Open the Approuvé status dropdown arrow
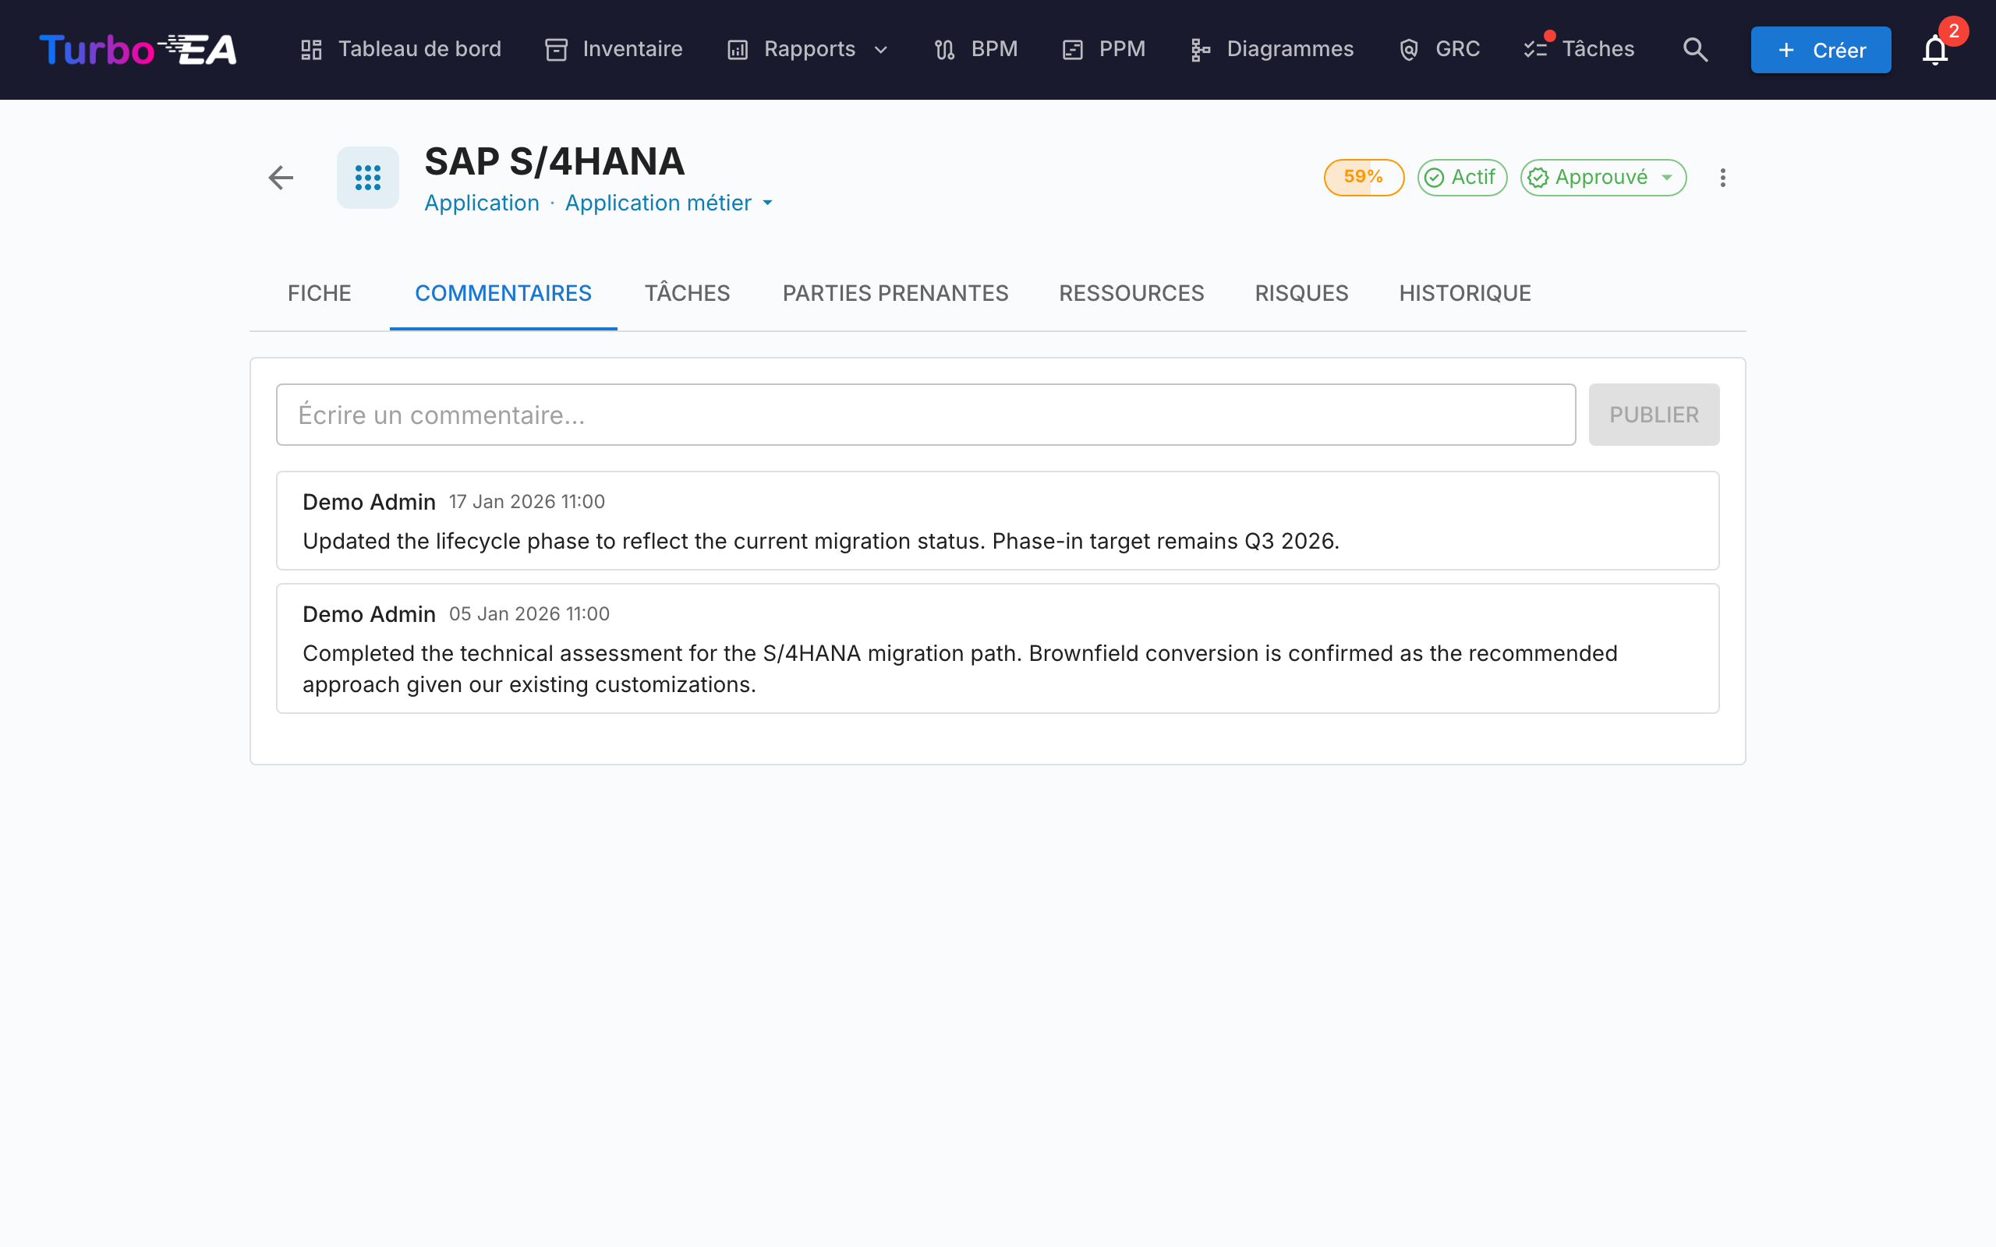 point(1667,178)
